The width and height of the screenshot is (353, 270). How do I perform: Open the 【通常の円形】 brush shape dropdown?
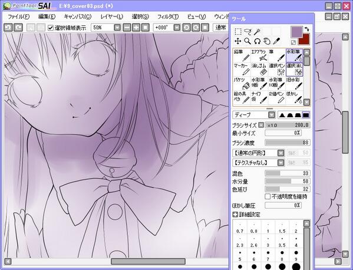pyautogui.click(x=281, y=153)
